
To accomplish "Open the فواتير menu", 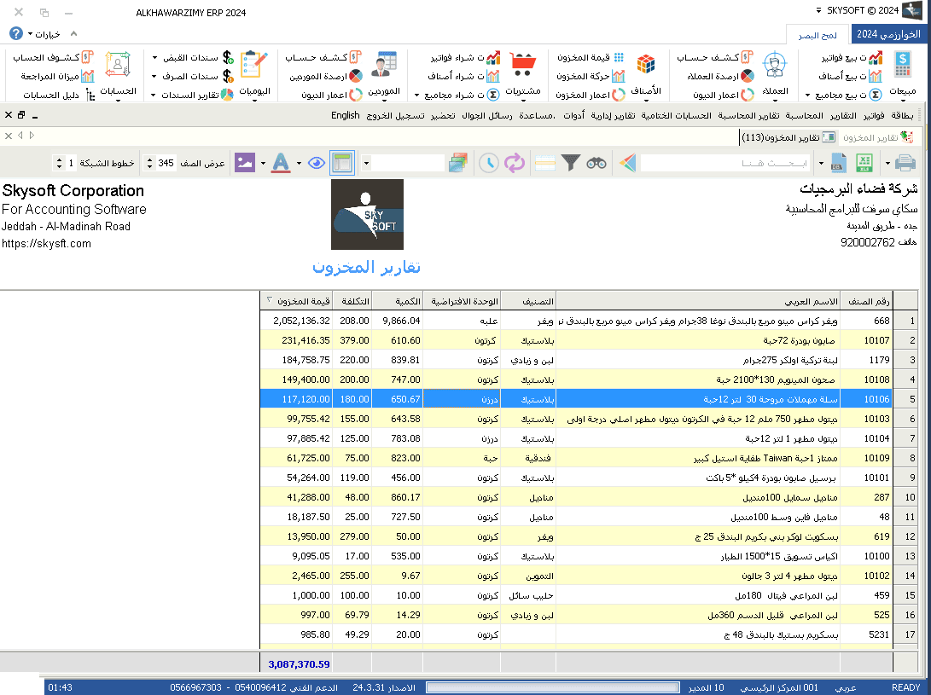I will click(874, 115).
